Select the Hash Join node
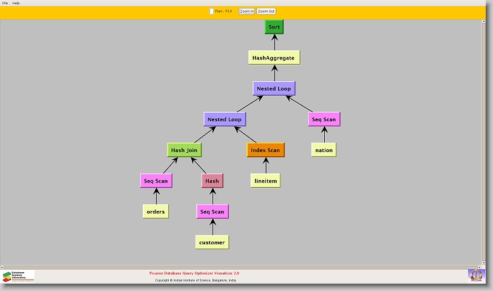The image size is (493, 291). (183, 150)
